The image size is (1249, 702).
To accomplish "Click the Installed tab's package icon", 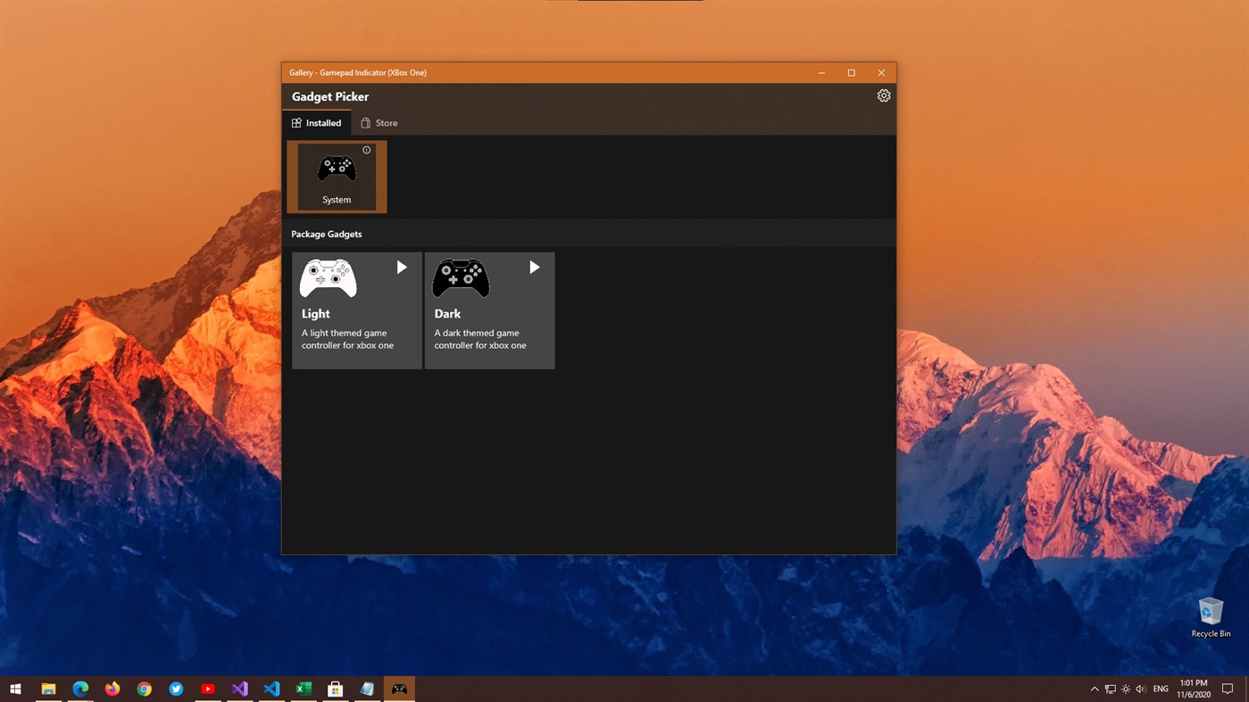I will [x=295, y=122].
